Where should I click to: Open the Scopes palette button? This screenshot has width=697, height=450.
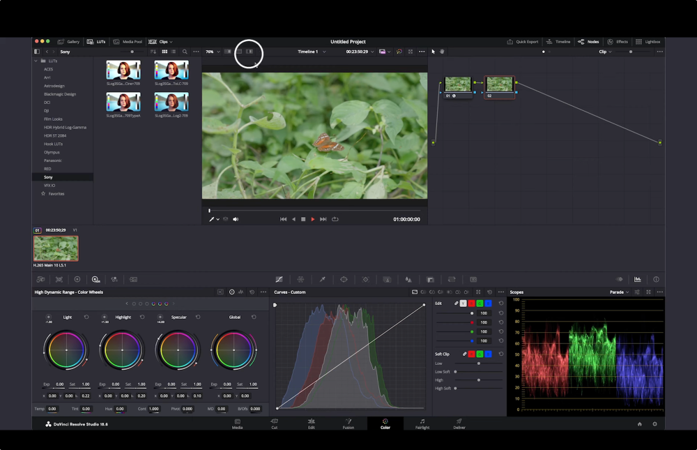pyautogui.click(x=638, y=280)
